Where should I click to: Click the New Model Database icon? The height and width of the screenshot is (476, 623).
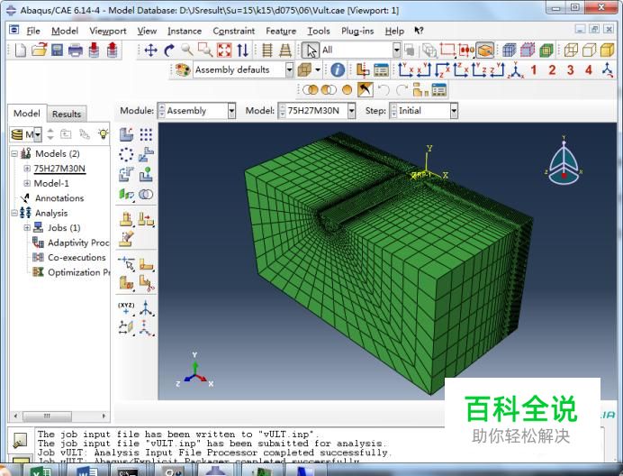click(x=20, y=50)
